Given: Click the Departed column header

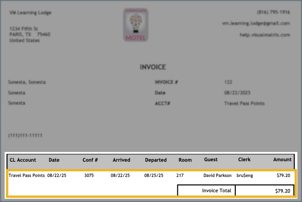Looking at the screenshot, I should pyautogui.click(x=156, y=160).
